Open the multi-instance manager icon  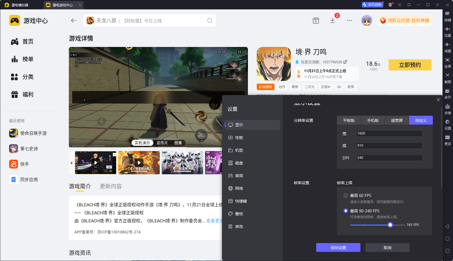[x=447, y=91]
